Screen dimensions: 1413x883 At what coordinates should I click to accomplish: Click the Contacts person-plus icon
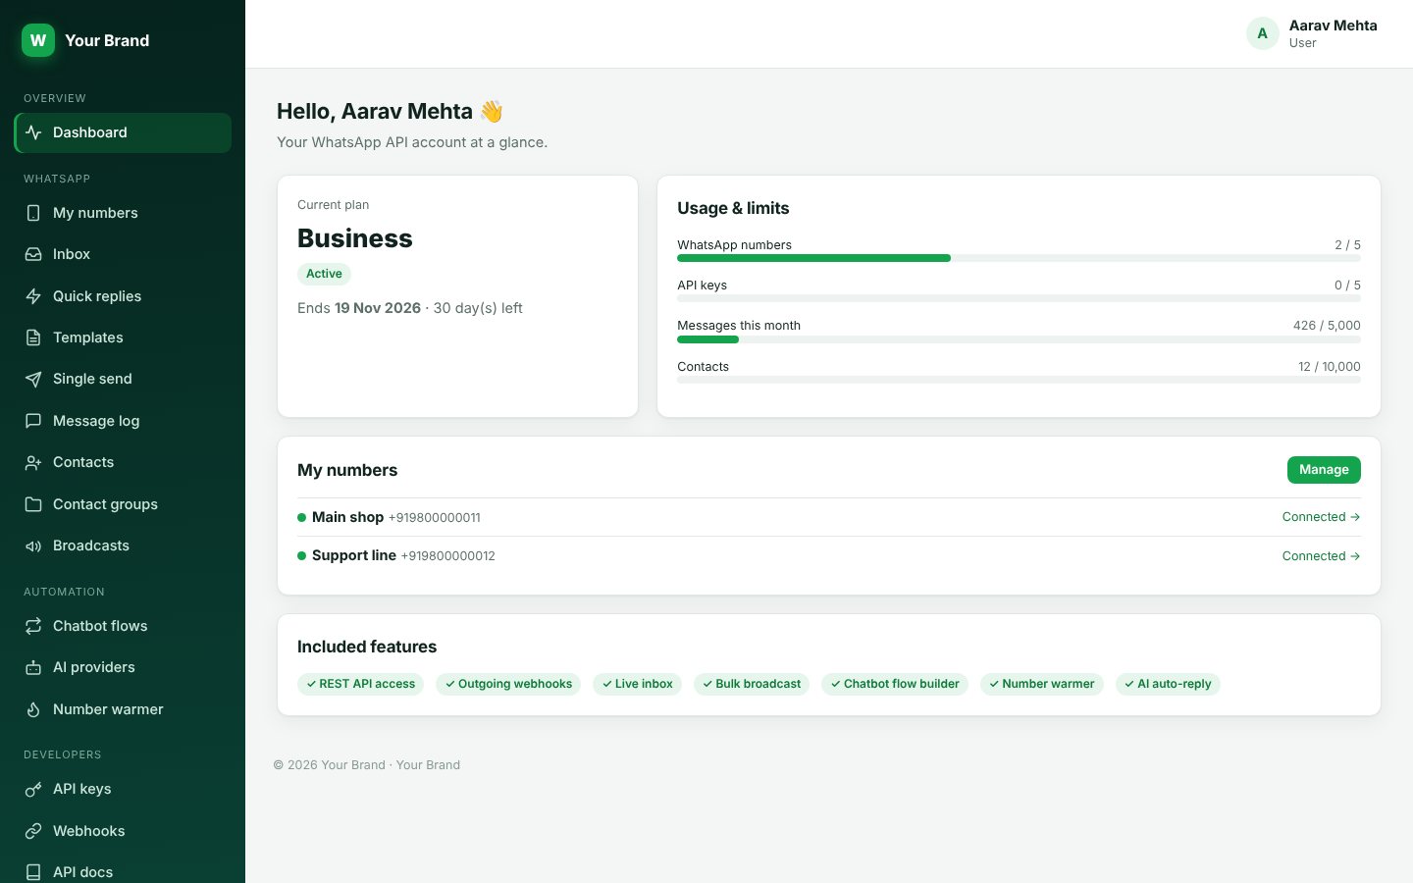coord(33,462)
